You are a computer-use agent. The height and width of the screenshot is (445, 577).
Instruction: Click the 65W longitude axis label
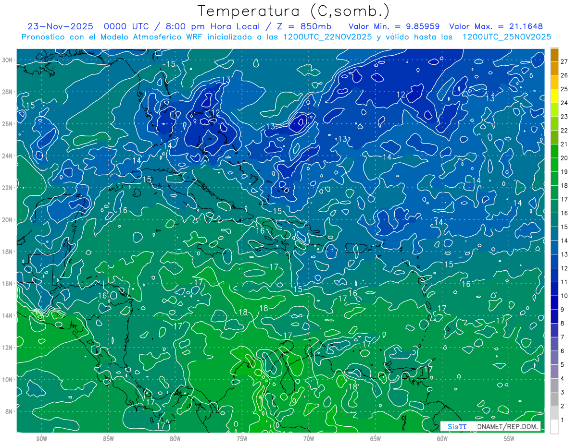tap(376, 439)
